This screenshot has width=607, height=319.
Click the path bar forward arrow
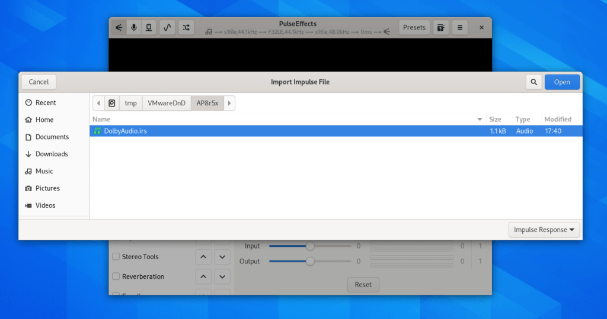click(x=229, y=103)
